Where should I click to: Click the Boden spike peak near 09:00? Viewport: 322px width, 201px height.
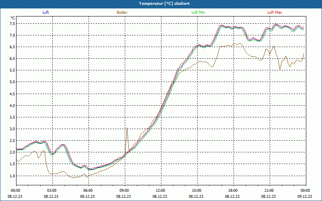(x=127, y=128)
